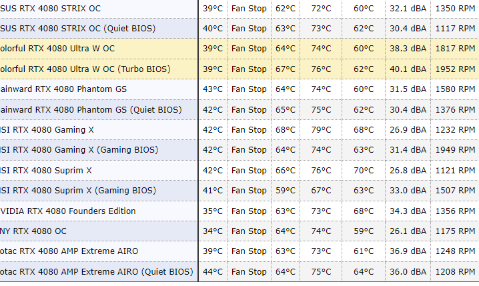Select MSI Gaming X (Gaming BIOS) row
Viewport: 479px width, 286px height.
75,150
